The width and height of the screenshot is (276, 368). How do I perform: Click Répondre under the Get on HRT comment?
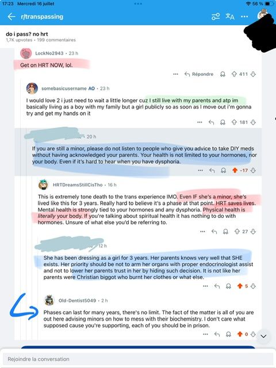tap(199, 74)
